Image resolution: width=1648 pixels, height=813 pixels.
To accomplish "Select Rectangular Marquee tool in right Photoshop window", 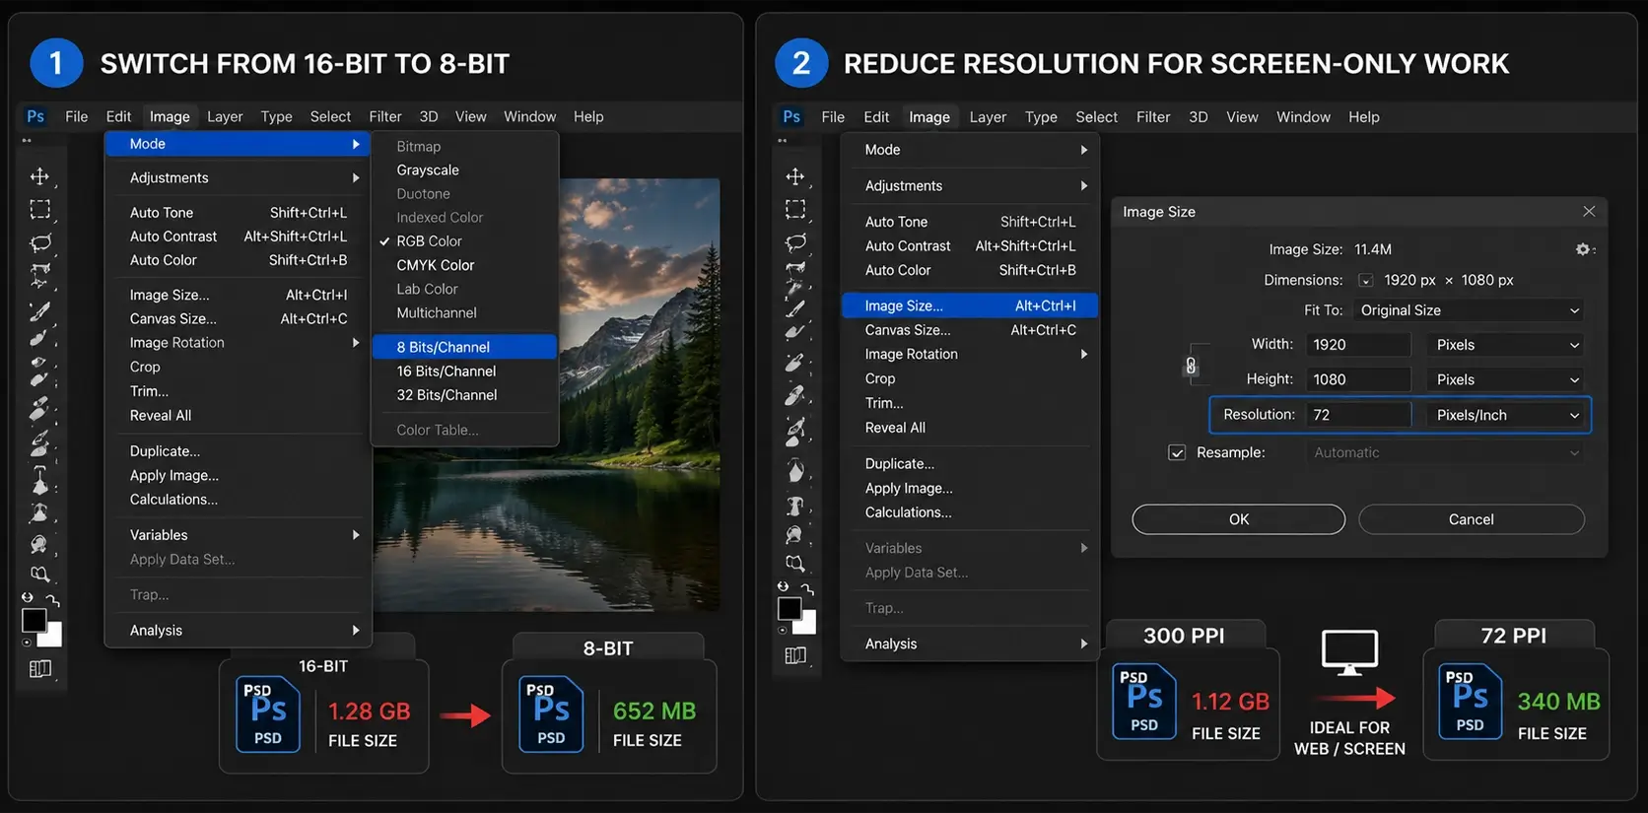I will click(795, 209).
